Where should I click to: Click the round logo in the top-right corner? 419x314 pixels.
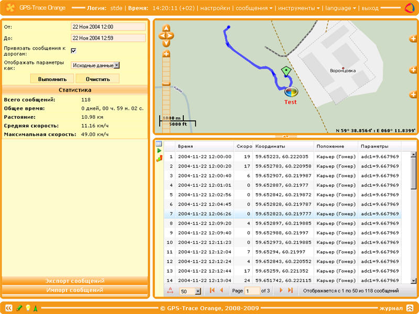click(x=410, y=8)
